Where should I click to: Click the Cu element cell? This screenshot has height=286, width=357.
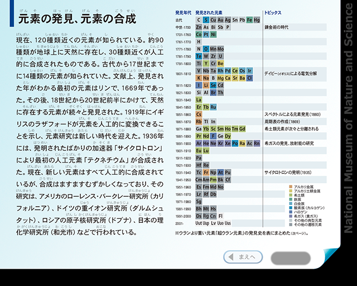pyautogui.click(x=213, y=20)
